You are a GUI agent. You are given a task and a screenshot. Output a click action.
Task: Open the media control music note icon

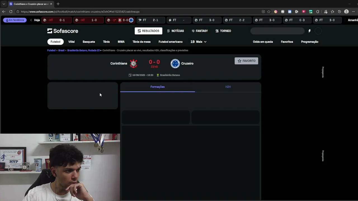click(326, 12)
